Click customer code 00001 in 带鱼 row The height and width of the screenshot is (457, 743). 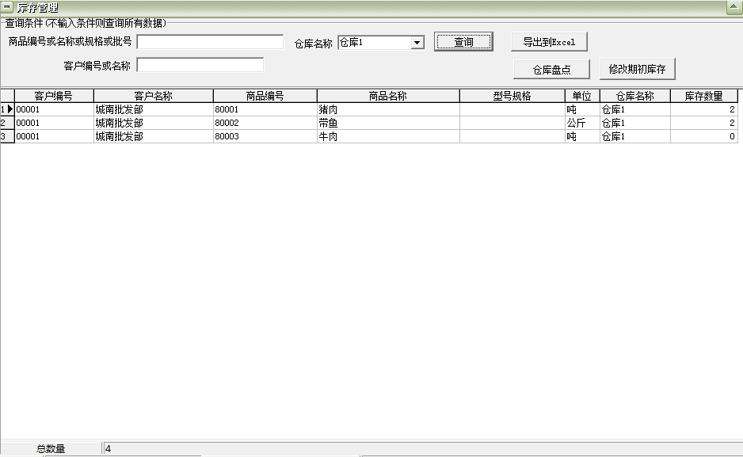[54, 123]
